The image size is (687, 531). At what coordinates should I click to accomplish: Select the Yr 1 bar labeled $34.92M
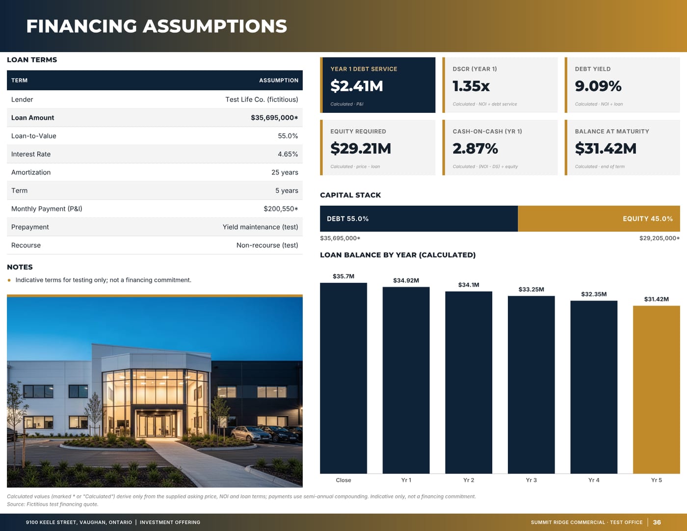tap(406, 380)
